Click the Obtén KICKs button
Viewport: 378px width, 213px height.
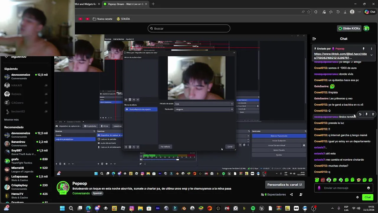pyautogui.click(x=349, y=28)
